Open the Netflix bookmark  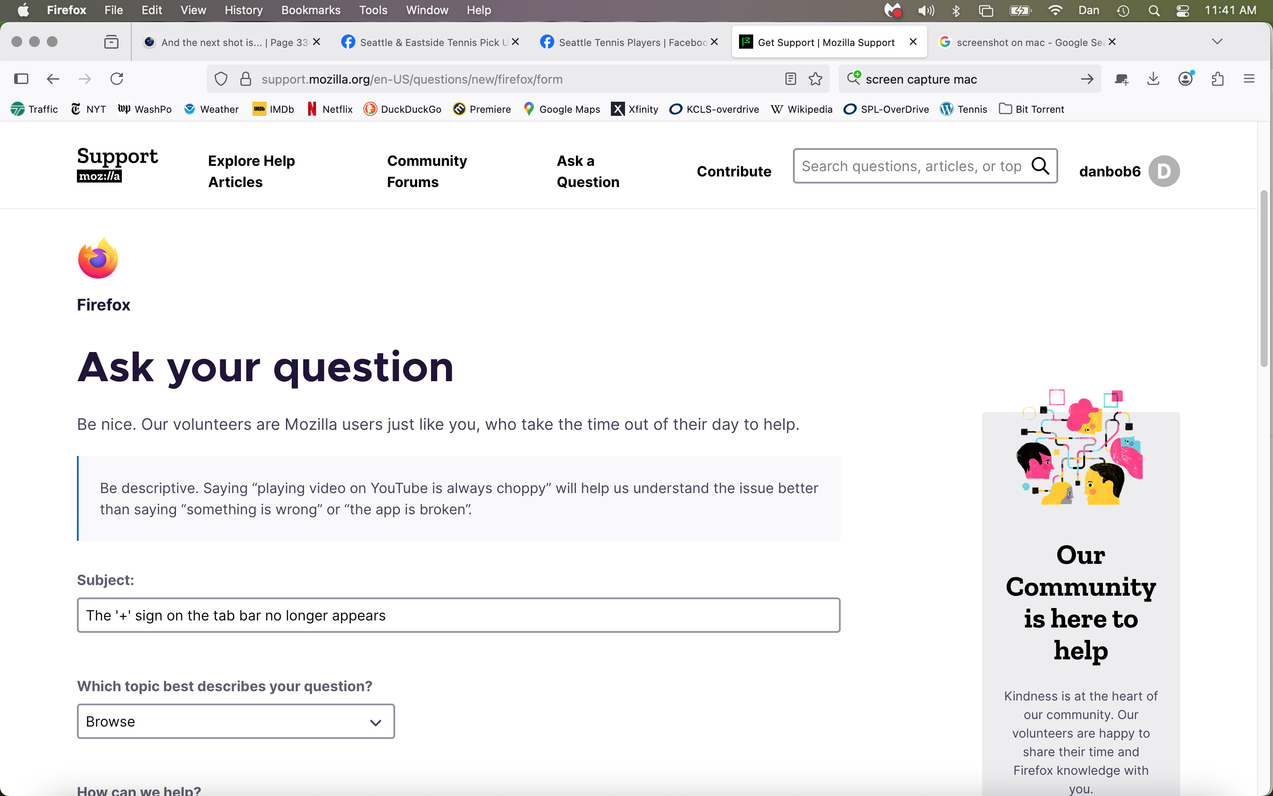coord(329,109)
